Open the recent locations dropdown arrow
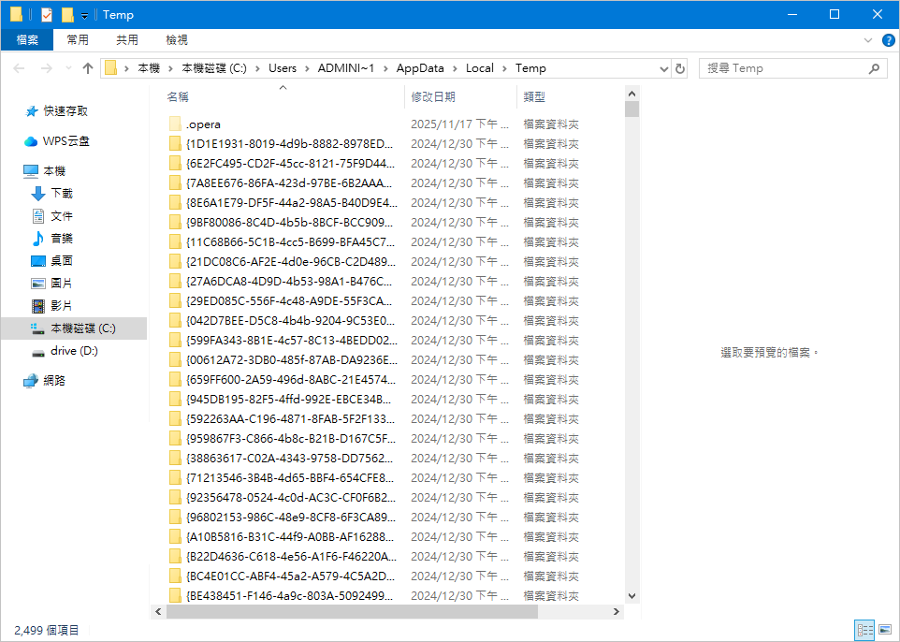Screen dimensions: 900x642 click(68, 68)
